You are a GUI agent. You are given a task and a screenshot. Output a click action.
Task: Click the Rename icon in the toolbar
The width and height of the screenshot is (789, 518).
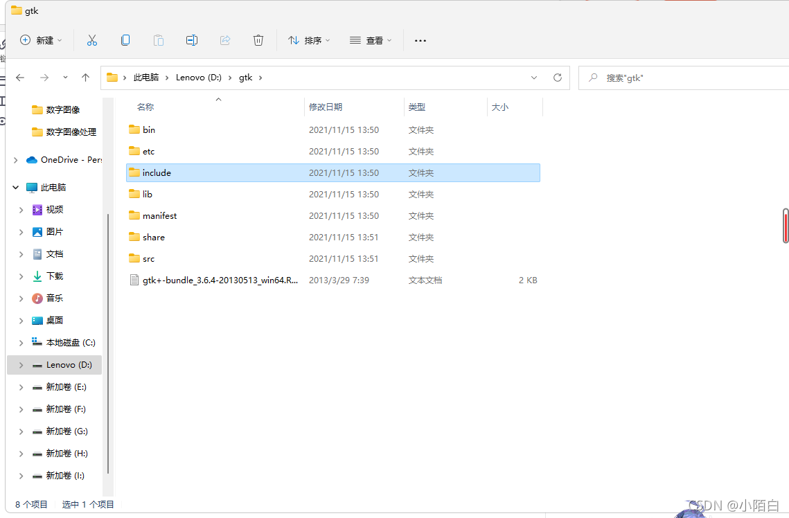point(192,40)
